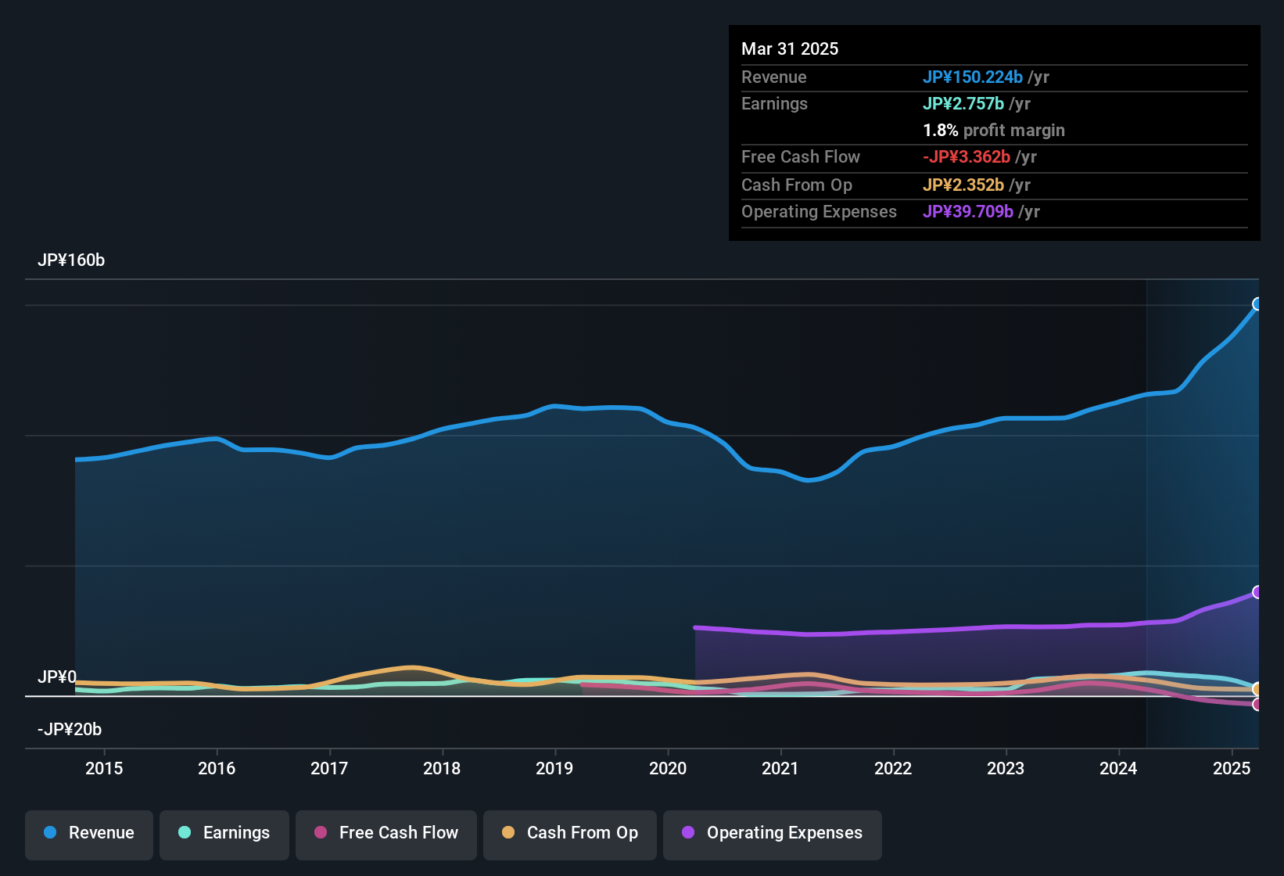The width and height of the screenshot is (1284, 876).
Task: Click the Revenue line endpoint marker
Action: pos(1257,304)
